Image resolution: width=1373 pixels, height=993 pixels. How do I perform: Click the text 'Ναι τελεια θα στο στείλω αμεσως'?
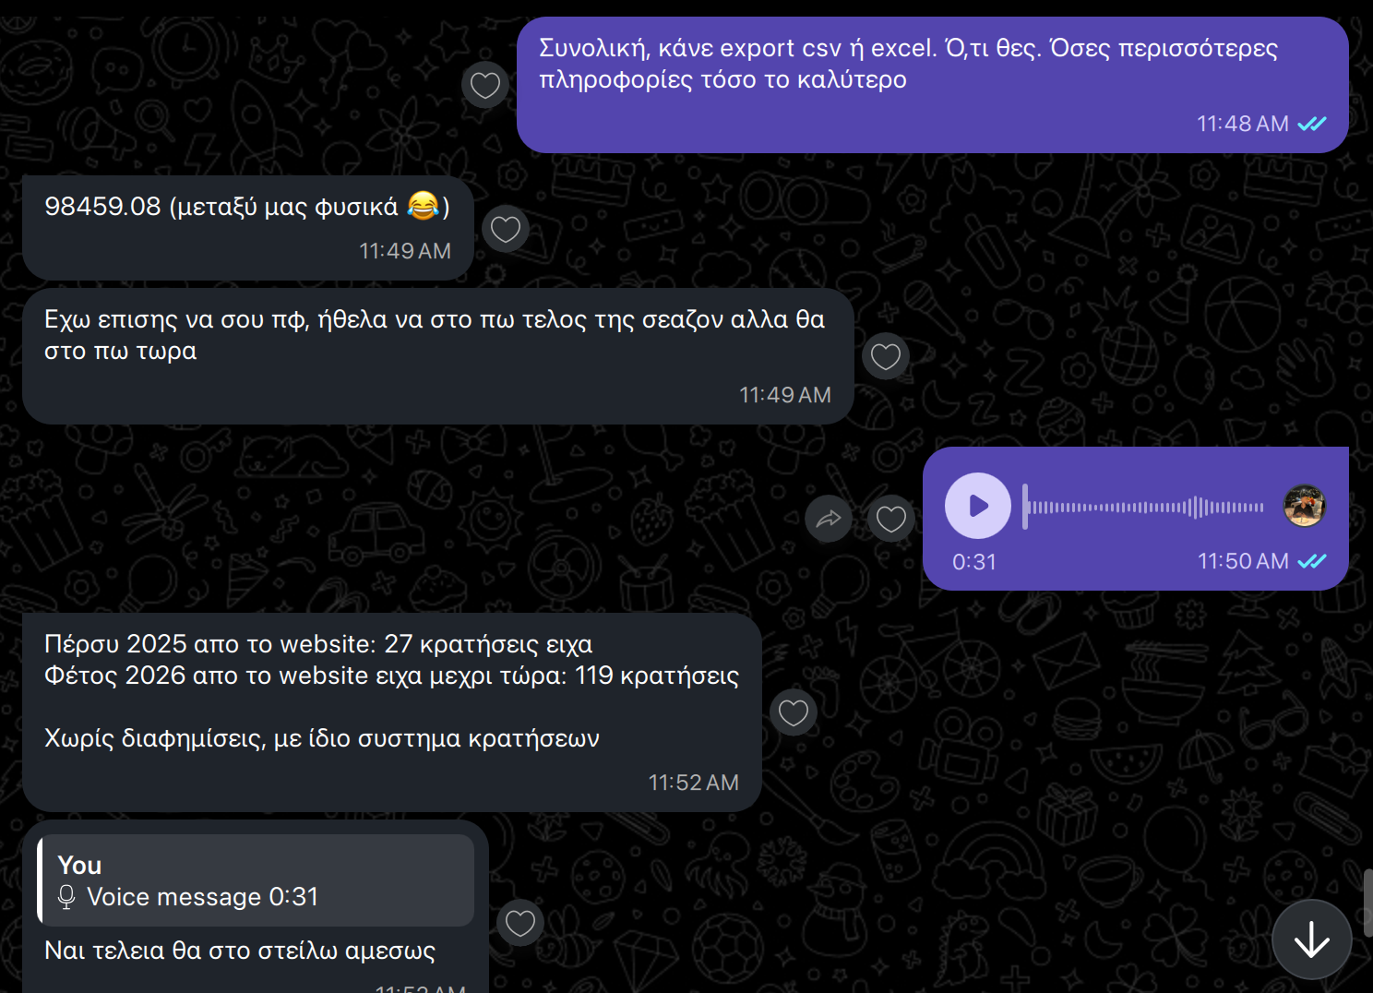(240, 951)
